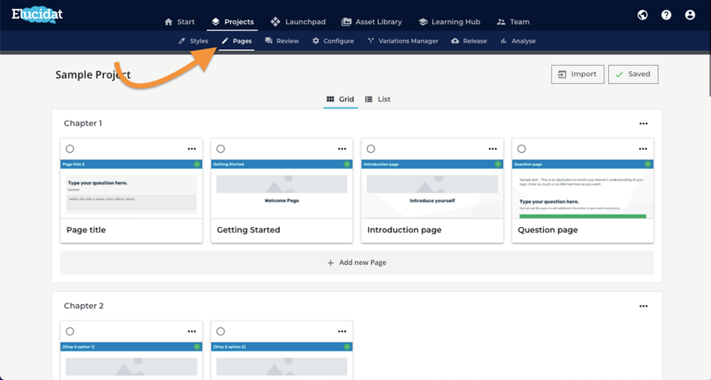Image resolution: width=711 pixels, height=380 pixels.
Task: Open the user account profile icon
Action: [x=690, y=15]
